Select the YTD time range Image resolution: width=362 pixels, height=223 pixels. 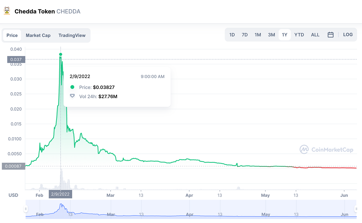(299, 35)
